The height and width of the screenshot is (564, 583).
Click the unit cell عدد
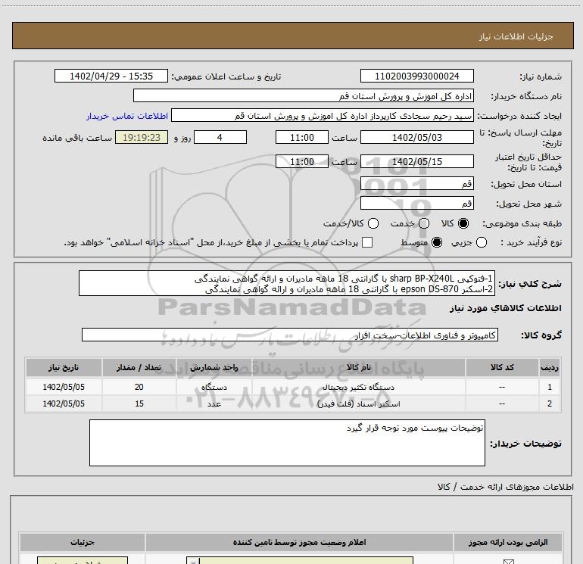(214, 404)
